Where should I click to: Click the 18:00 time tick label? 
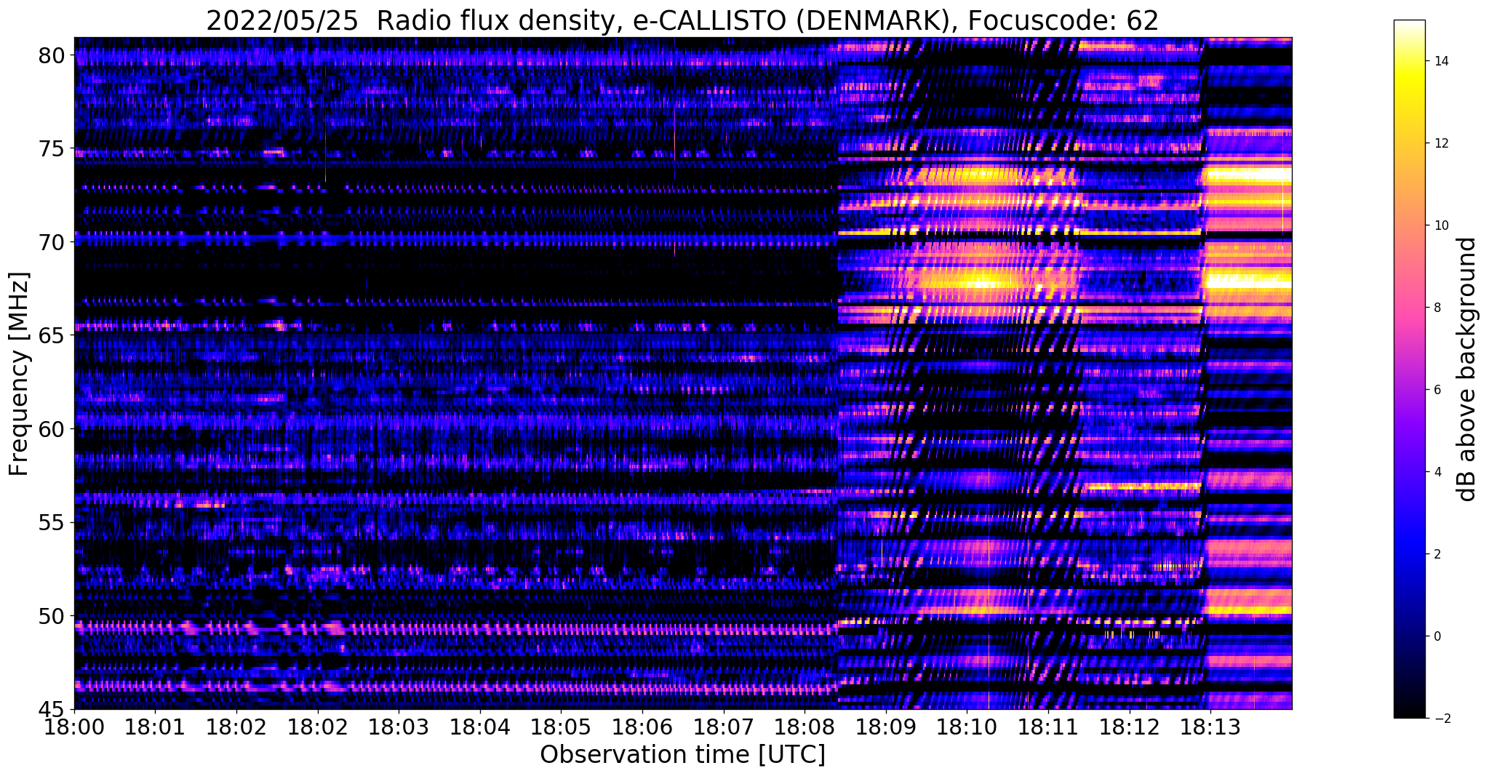click(74, 727)
